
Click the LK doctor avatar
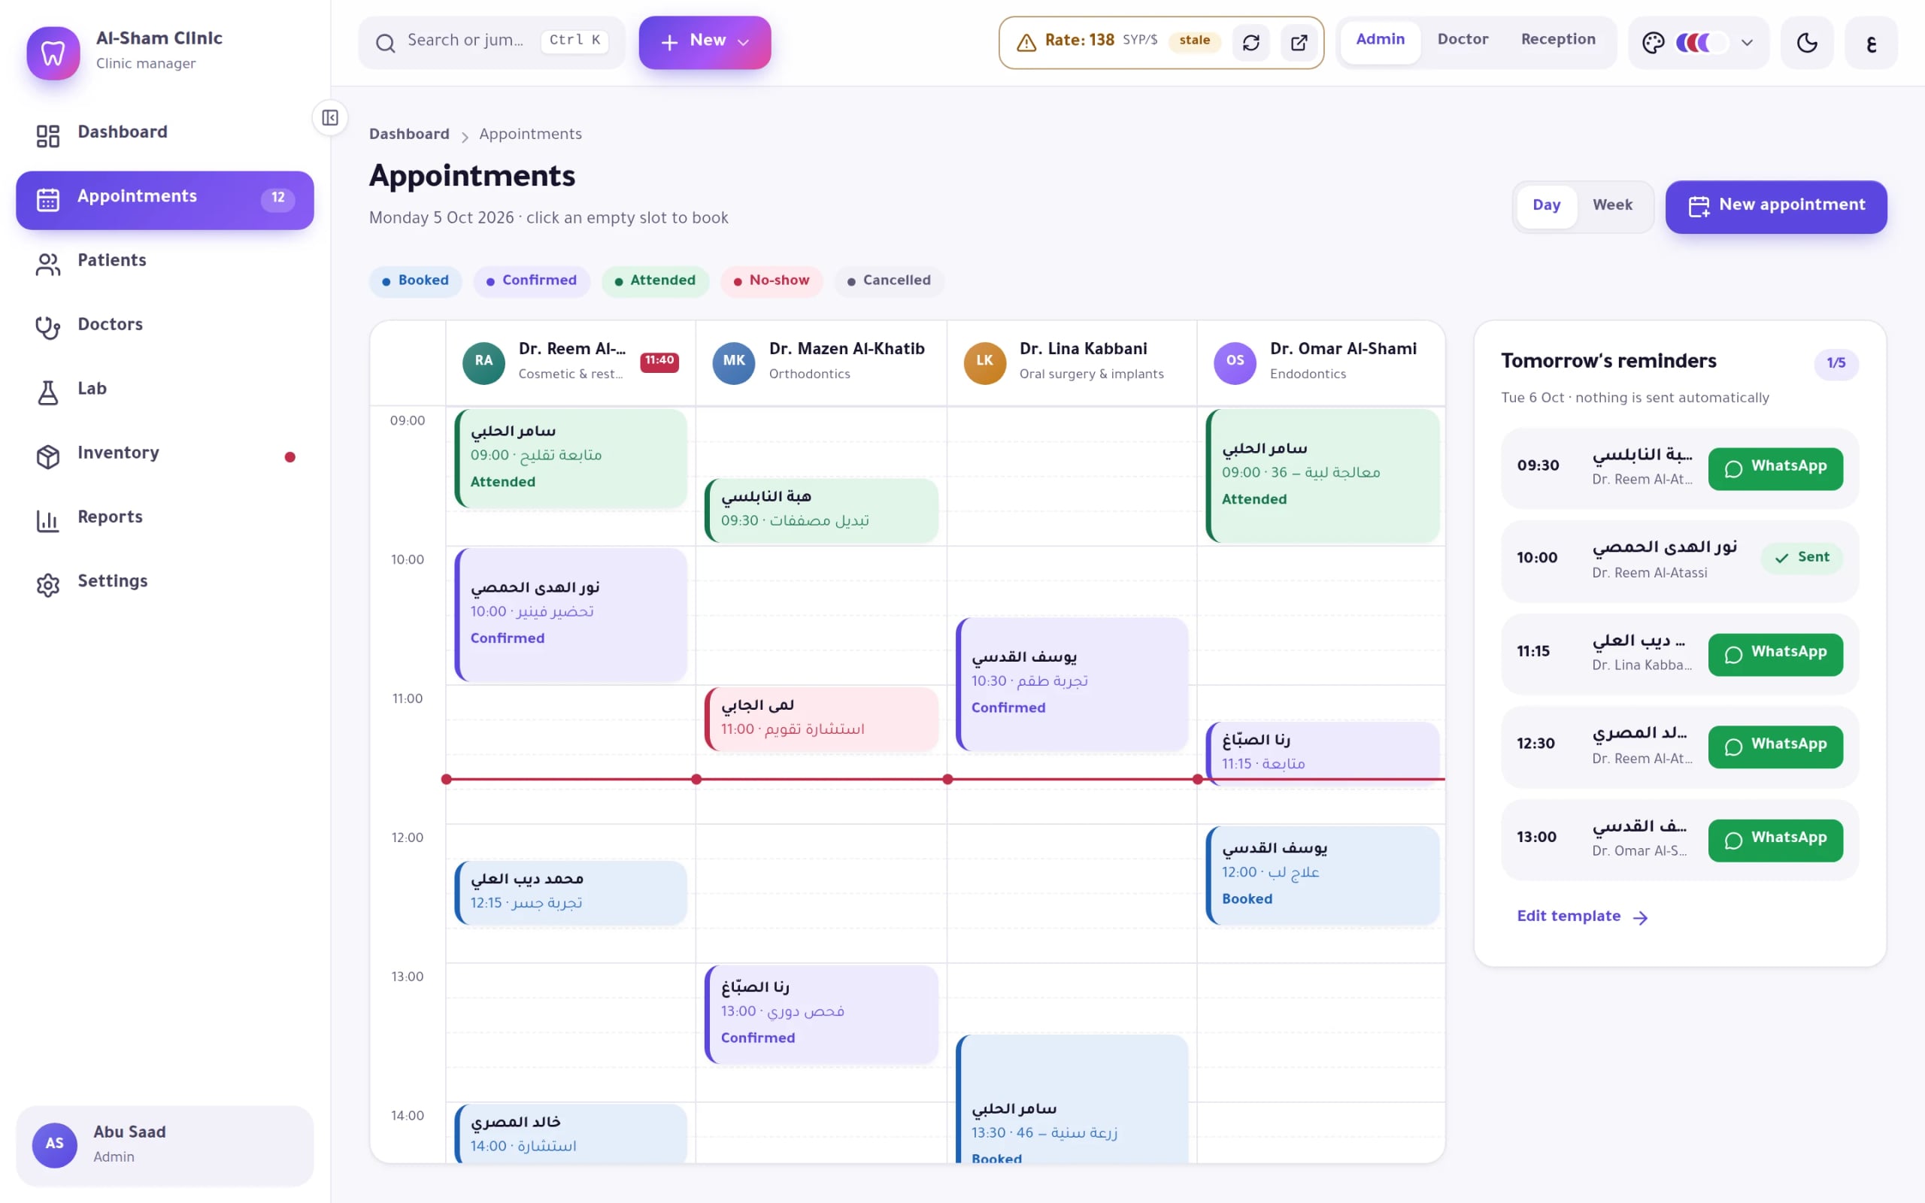pyautogui.click(x=985, y=363)
